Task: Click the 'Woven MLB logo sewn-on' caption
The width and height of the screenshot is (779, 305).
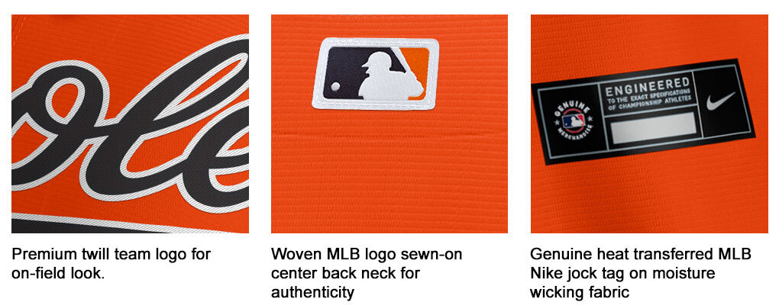Action: pos(367,255)
